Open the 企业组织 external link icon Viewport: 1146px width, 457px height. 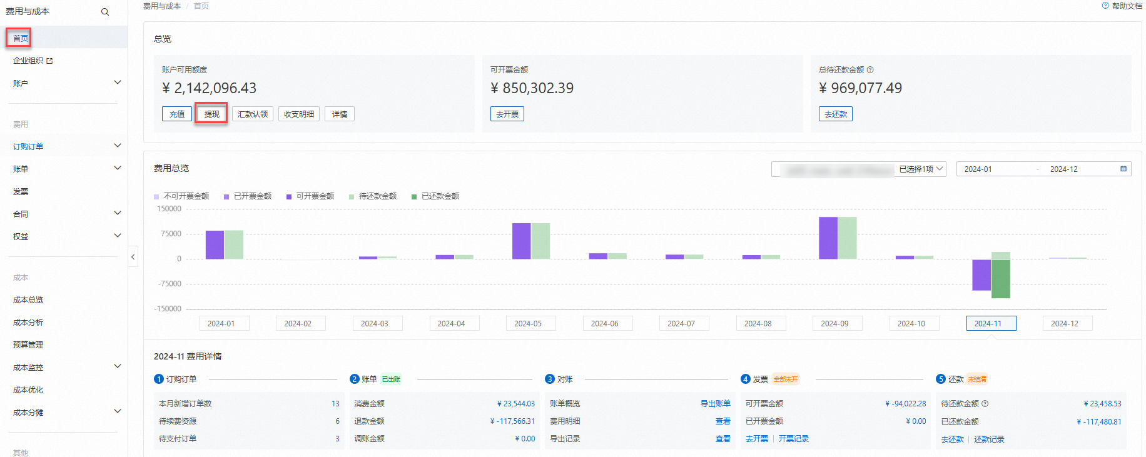click(50, 61)
